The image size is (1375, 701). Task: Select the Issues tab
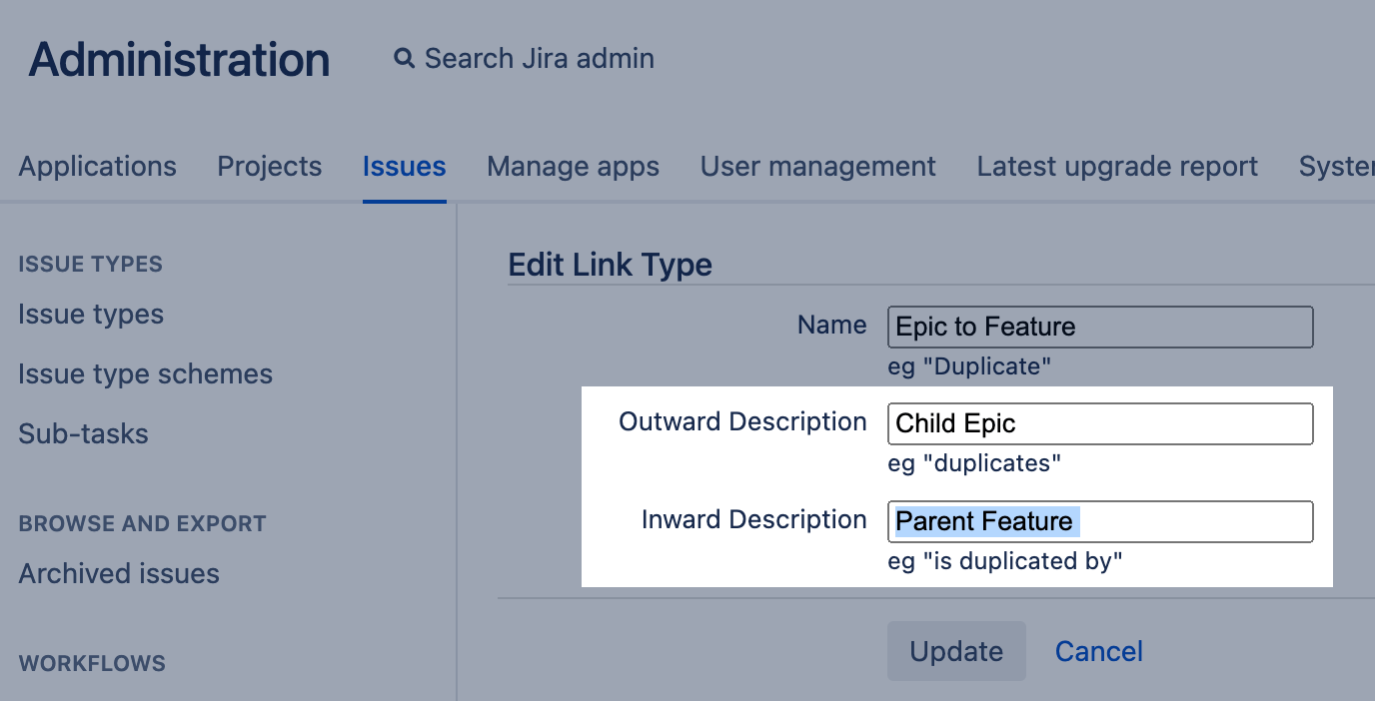coord(404,166)
